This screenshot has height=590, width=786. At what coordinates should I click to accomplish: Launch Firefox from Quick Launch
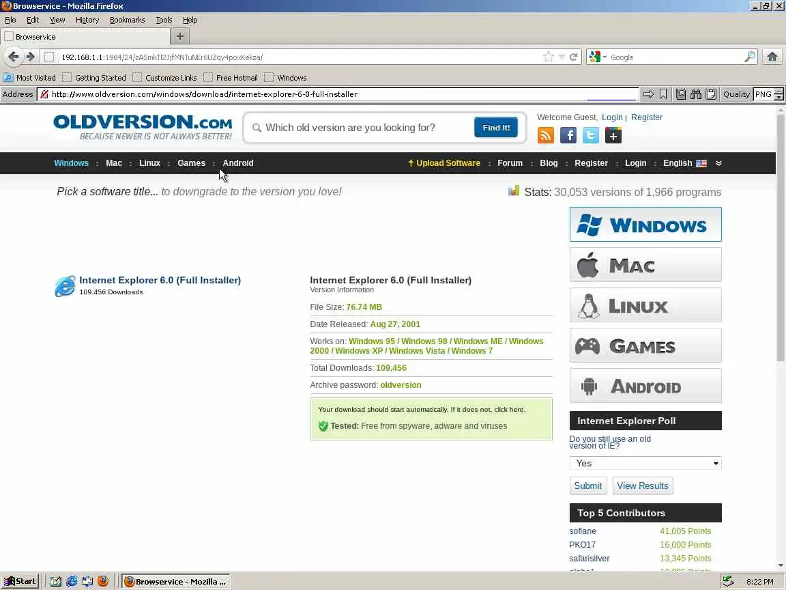click(103, 582)
